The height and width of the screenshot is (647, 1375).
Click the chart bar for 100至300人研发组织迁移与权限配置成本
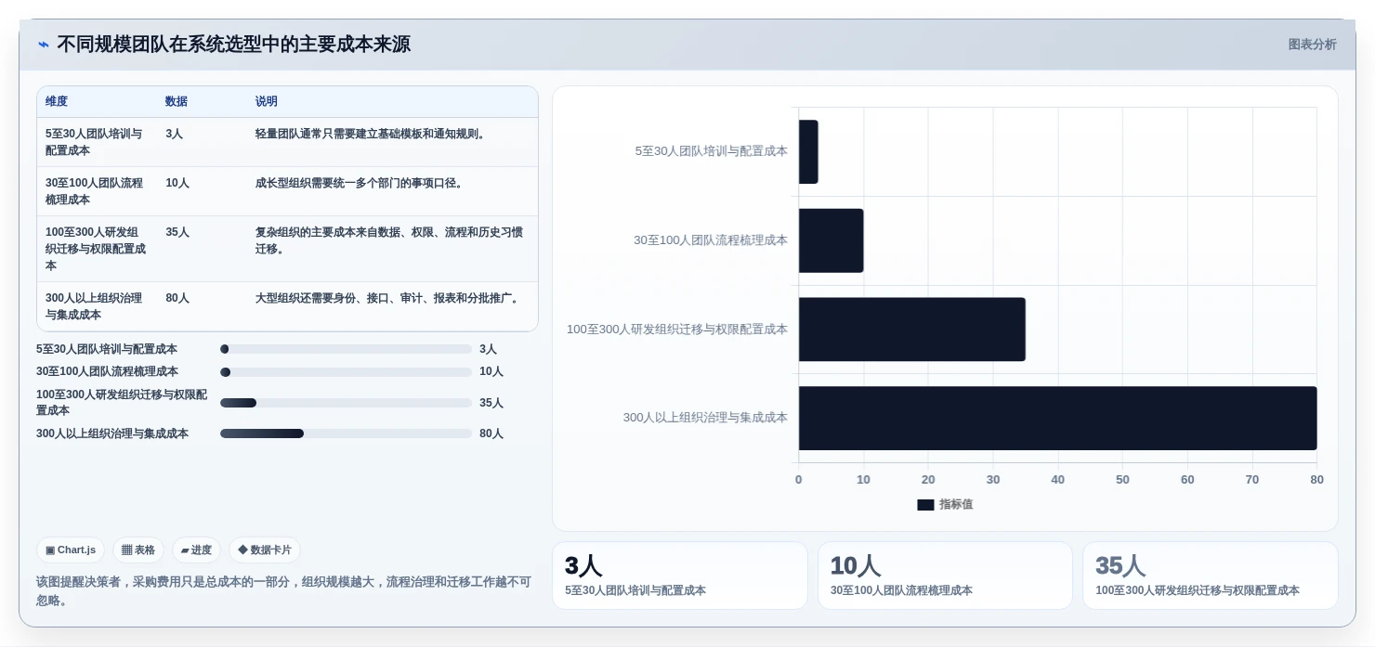(912, 330)
